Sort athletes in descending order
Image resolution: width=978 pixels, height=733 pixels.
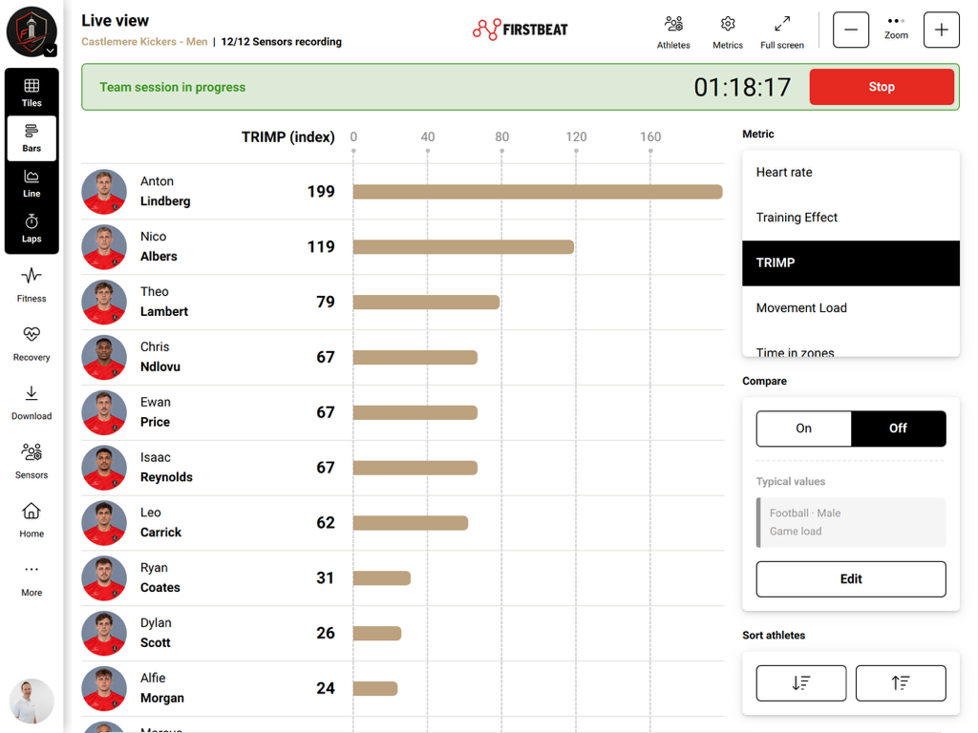point(801,682)
